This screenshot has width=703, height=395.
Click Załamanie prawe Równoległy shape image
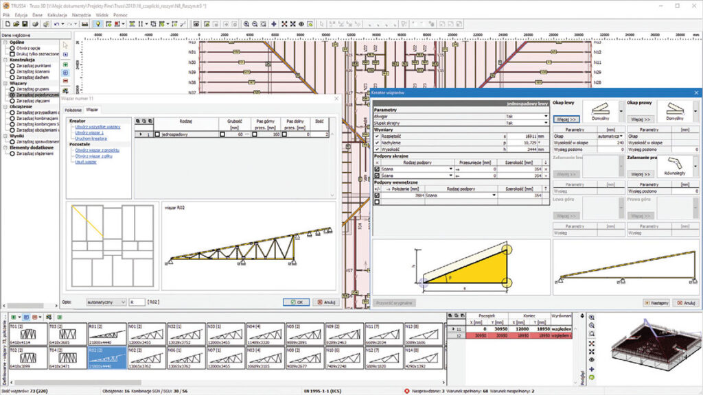[x=674, y=166]
